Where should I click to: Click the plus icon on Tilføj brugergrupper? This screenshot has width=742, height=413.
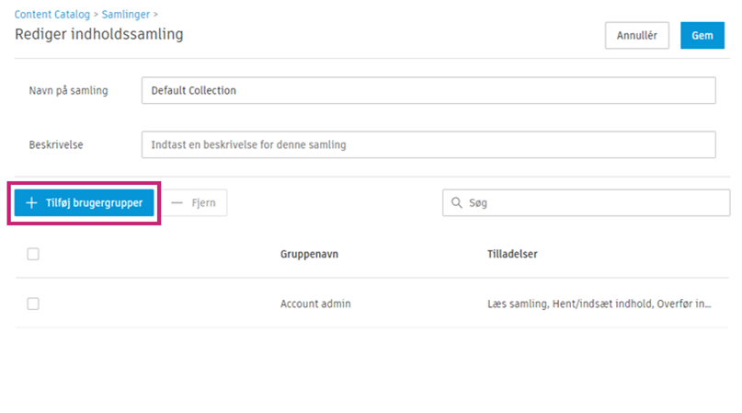[x=31, y=203]
